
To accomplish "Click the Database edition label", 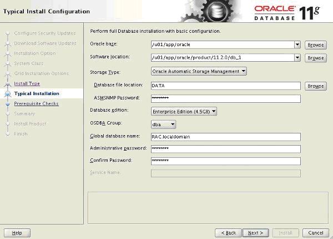I will tap(109, 110).
